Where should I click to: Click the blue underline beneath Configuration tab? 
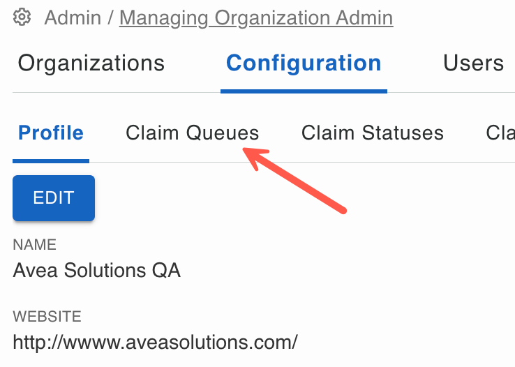point(304,91)
